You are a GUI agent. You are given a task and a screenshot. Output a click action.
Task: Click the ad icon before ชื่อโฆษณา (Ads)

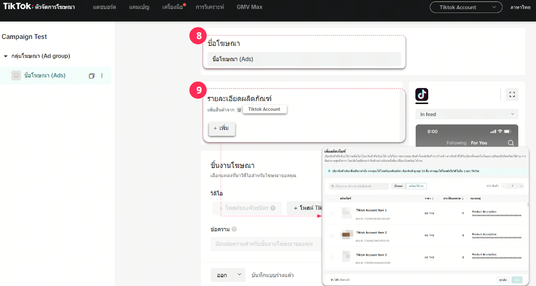(16, 75)
